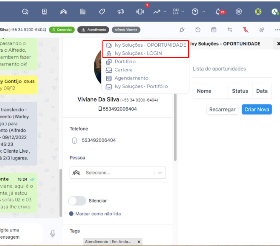
Task: Open the contacts card icon
Action: [x=44, y=12]
